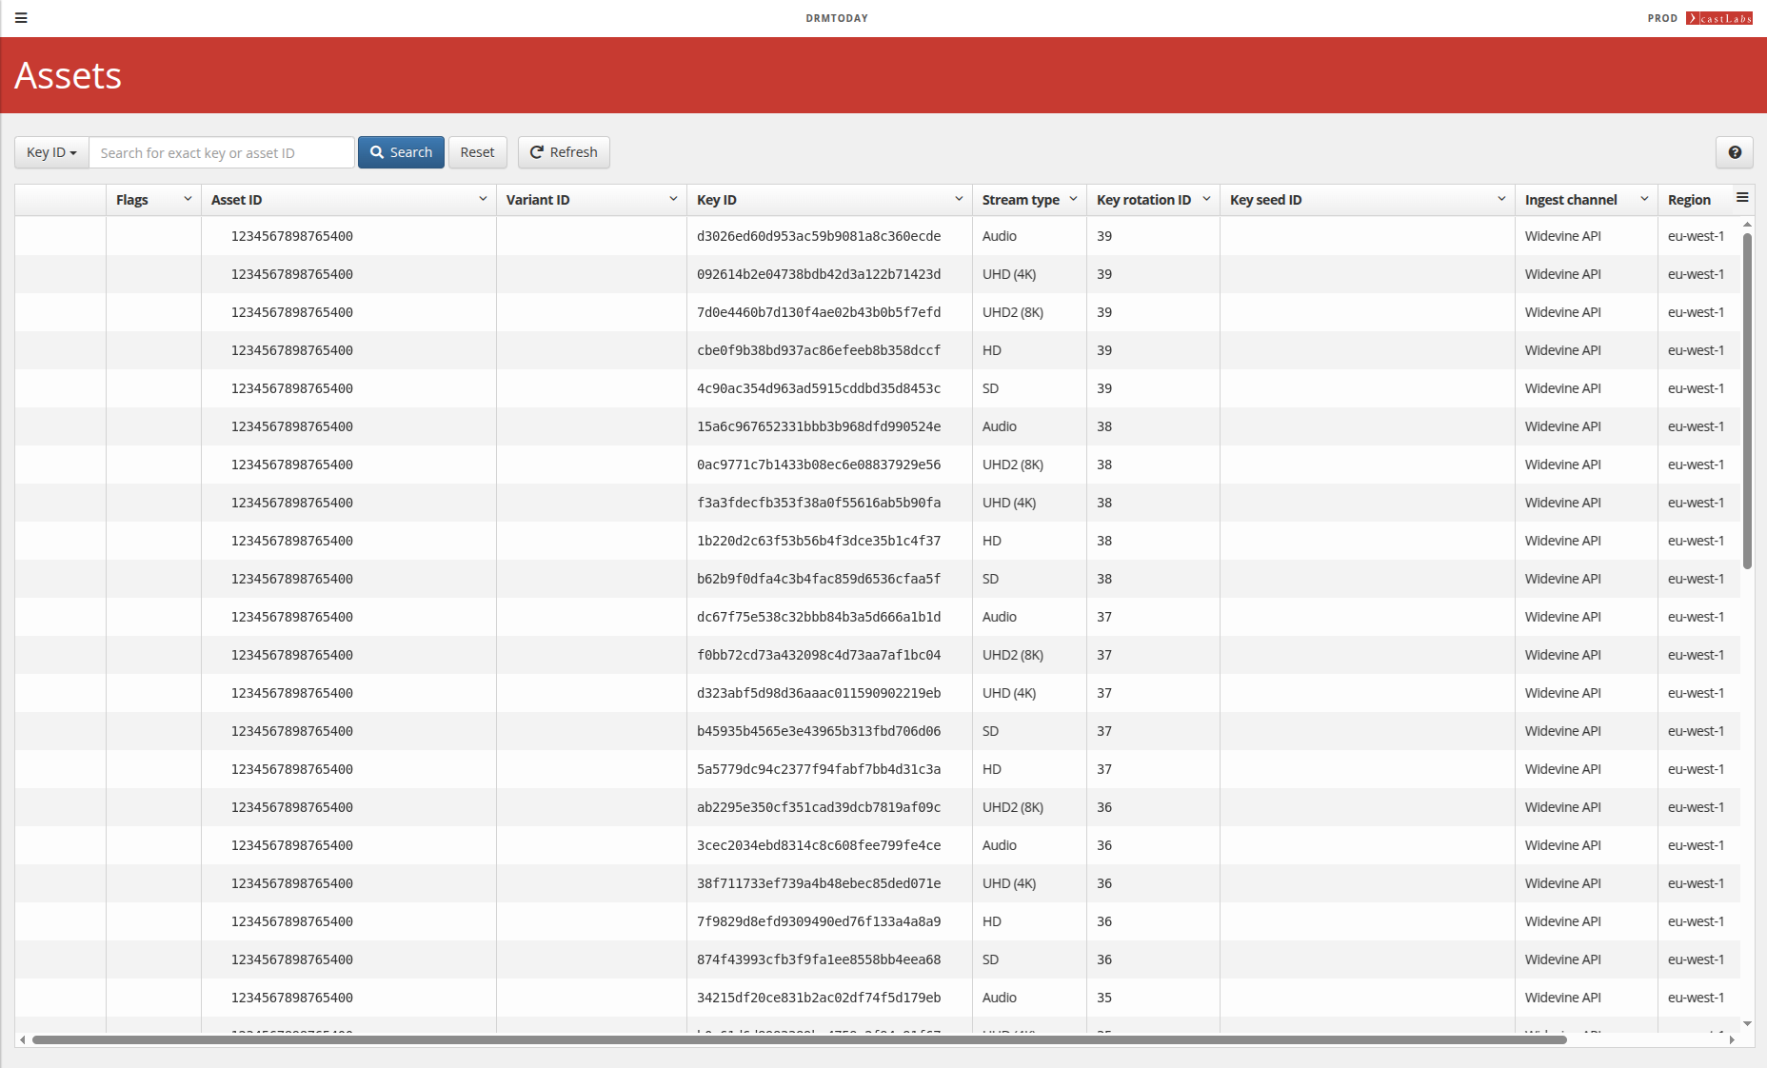Click the Search button

[x=401, y=152]
